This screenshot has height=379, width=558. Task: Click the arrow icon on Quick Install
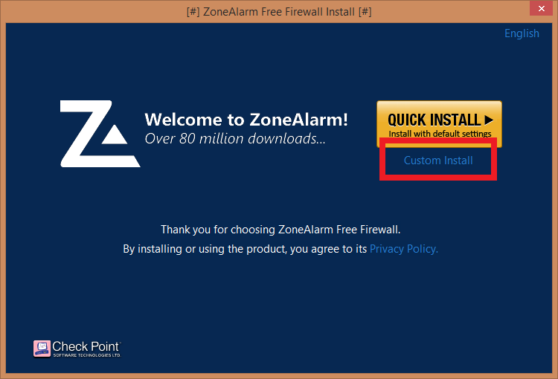(489, 120)
